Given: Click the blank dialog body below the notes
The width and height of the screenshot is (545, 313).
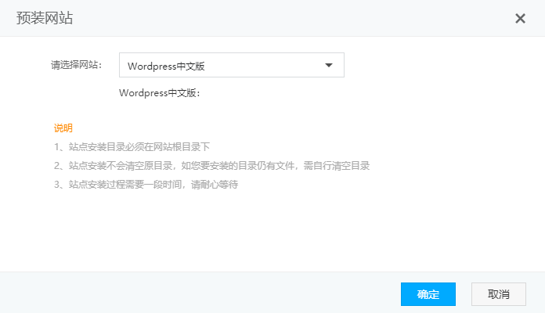Looking at the screenshot, I should point(272,231).
